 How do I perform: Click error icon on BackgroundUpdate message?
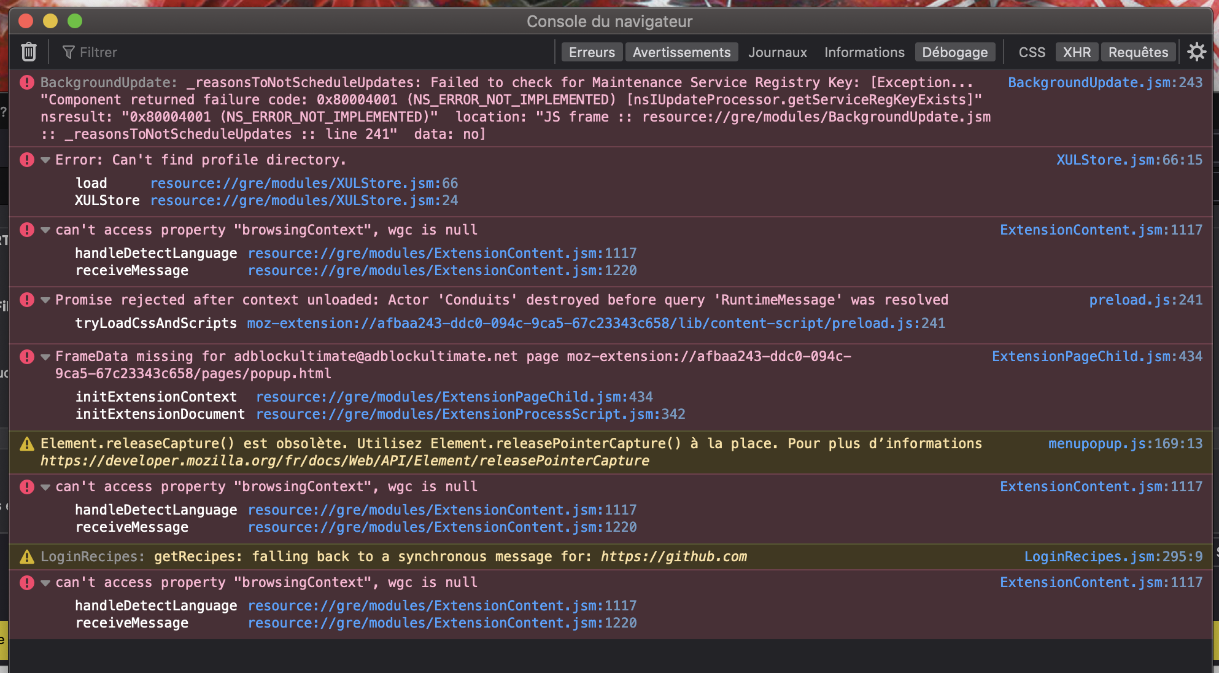27,82
